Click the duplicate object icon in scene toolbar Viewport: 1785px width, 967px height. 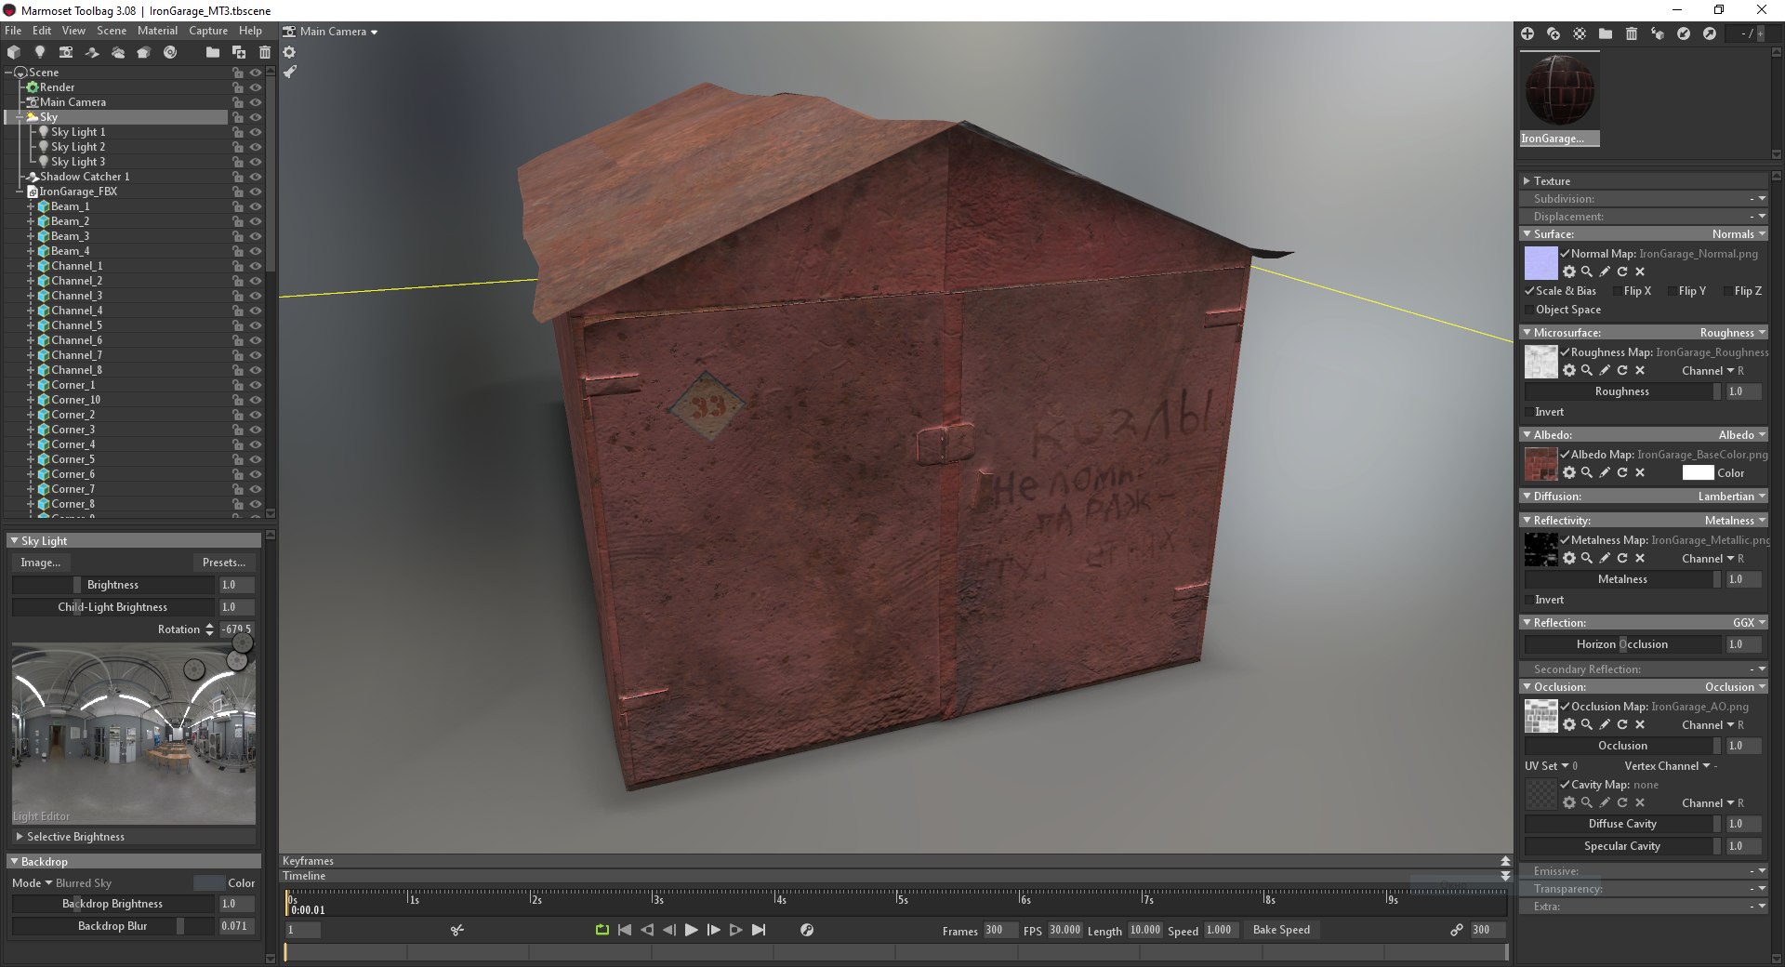pos(239,52)
